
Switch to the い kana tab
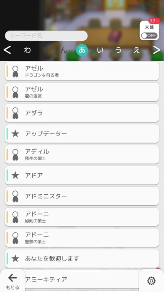tap(100, 50)
